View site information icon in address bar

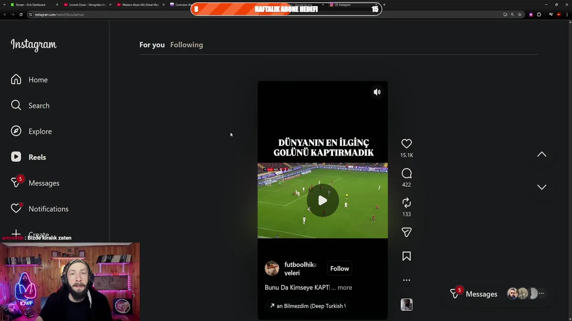coord(30,15)
